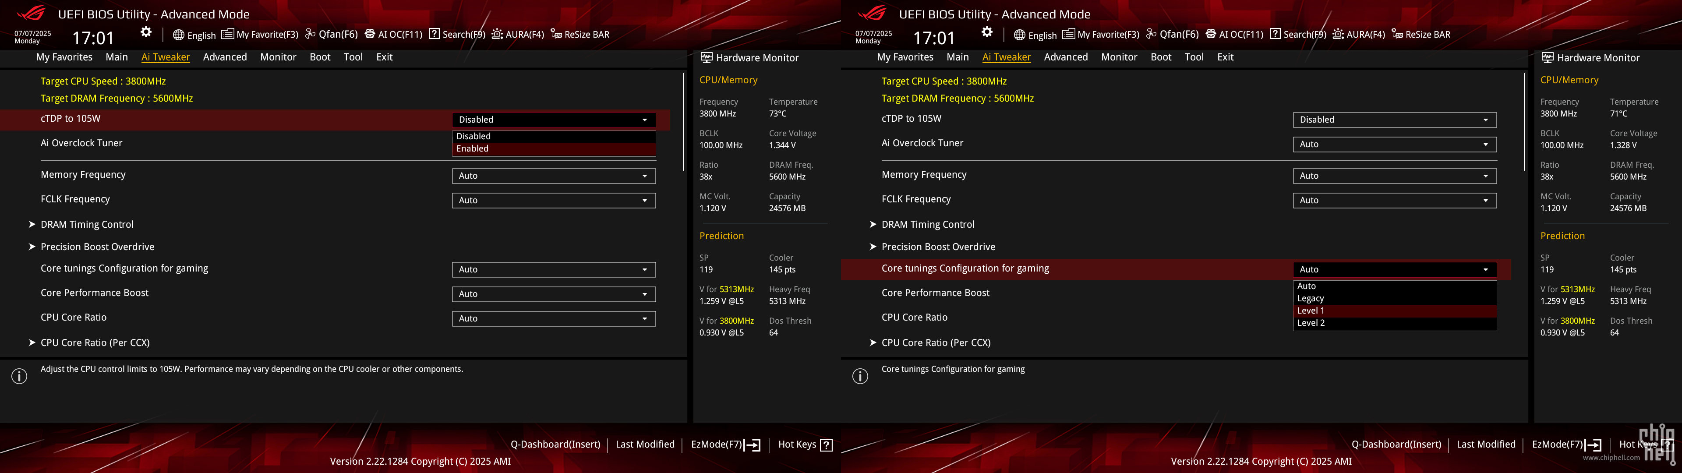Choose Level 2 in Core tunings list

(x=1395, y=323)
